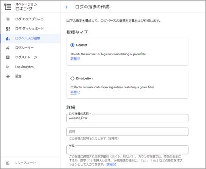
Task: Click 詳細 link under Counter description
Action: click(73, 59)
